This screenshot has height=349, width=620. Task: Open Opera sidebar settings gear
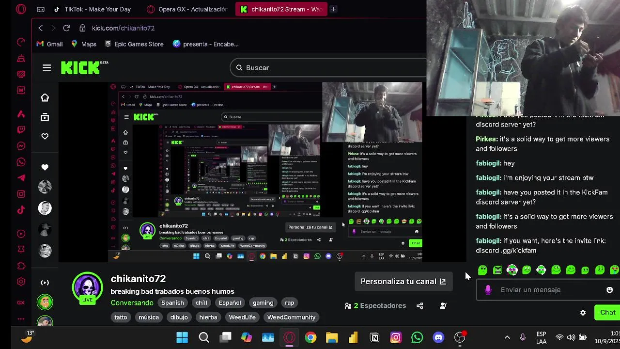click(21, 282)
